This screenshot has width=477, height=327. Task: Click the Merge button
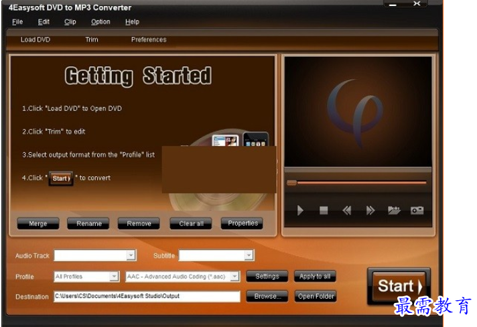tap(38, 224)
